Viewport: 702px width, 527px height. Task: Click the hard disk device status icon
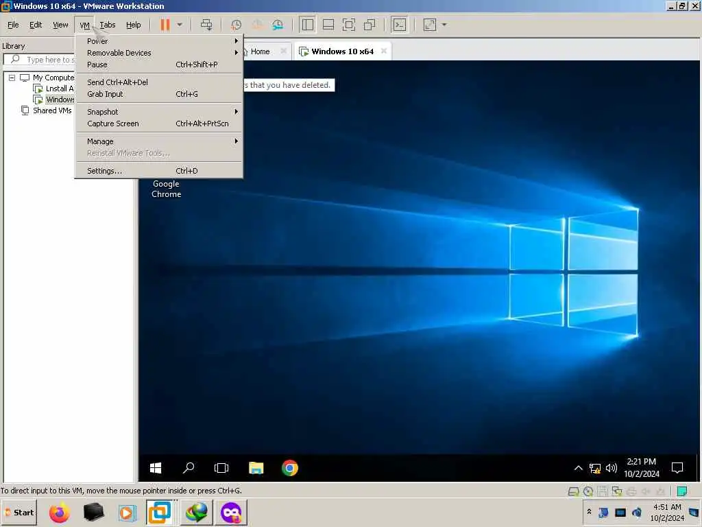point(574,491)
